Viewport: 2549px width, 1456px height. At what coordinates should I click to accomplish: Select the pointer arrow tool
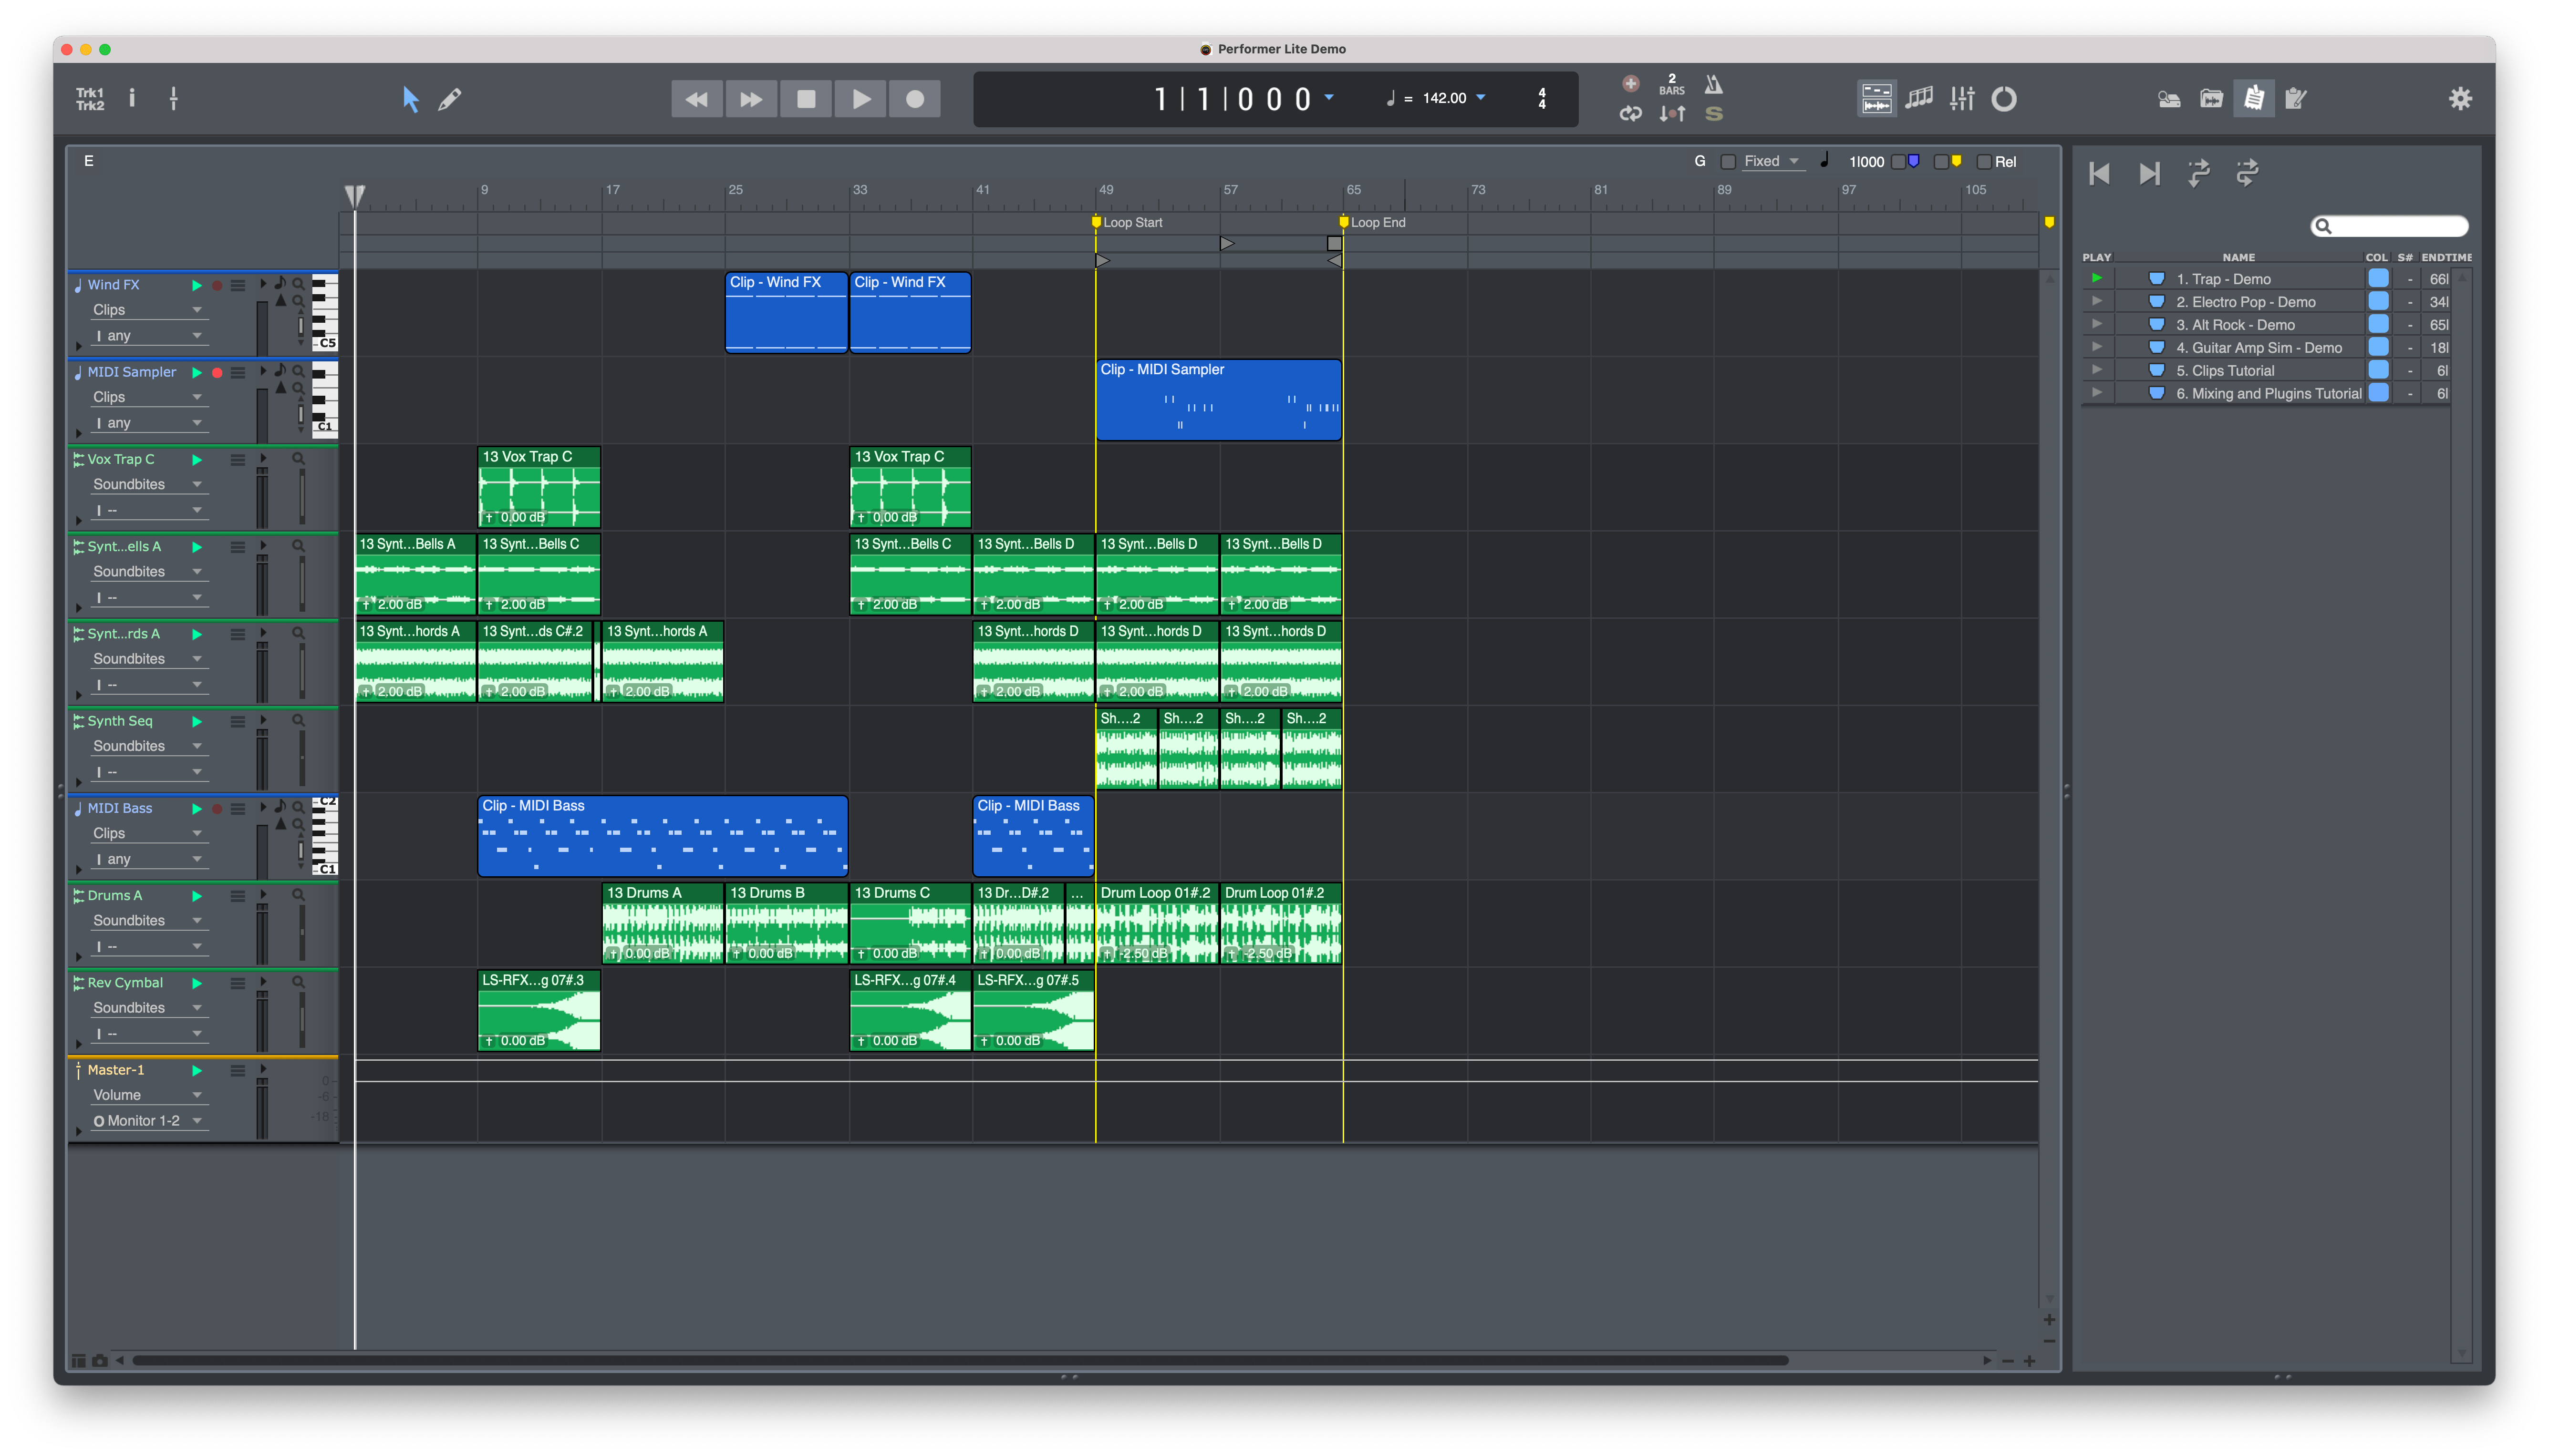410,99
